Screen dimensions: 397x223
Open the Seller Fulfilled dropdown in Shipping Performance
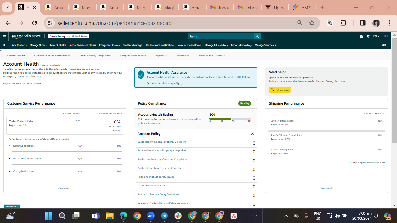pos(374,114)
